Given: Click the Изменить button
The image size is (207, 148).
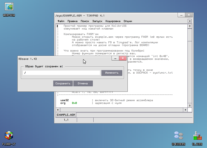Looking at the screenshot, I should (x=112, y=73).
